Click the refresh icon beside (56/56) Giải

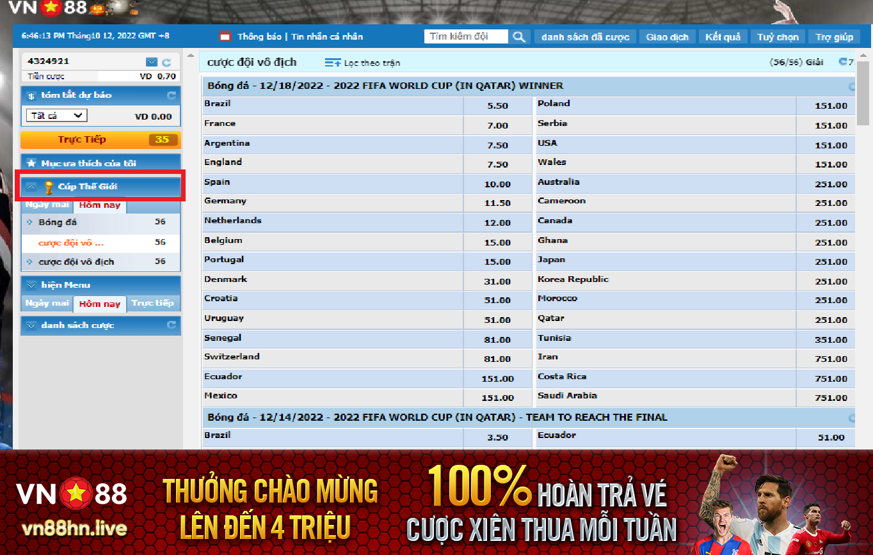click(x=842, y=62)
